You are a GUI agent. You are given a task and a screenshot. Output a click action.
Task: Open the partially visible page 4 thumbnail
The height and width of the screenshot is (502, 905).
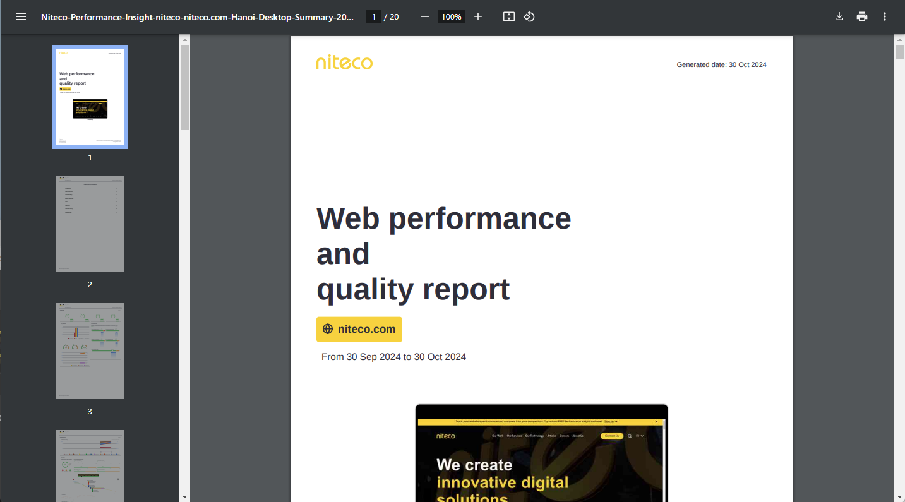(90, 466)
